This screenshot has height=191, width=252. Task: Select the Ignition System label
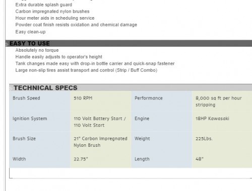[x=30, y=119]
